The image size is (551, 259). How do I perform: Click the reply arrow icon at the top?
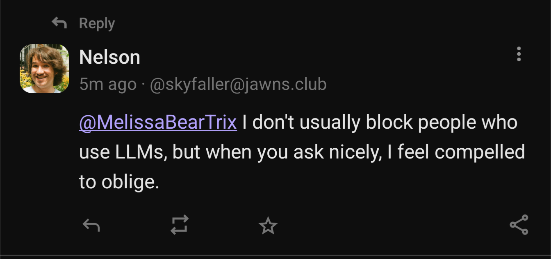click(59, 23)
